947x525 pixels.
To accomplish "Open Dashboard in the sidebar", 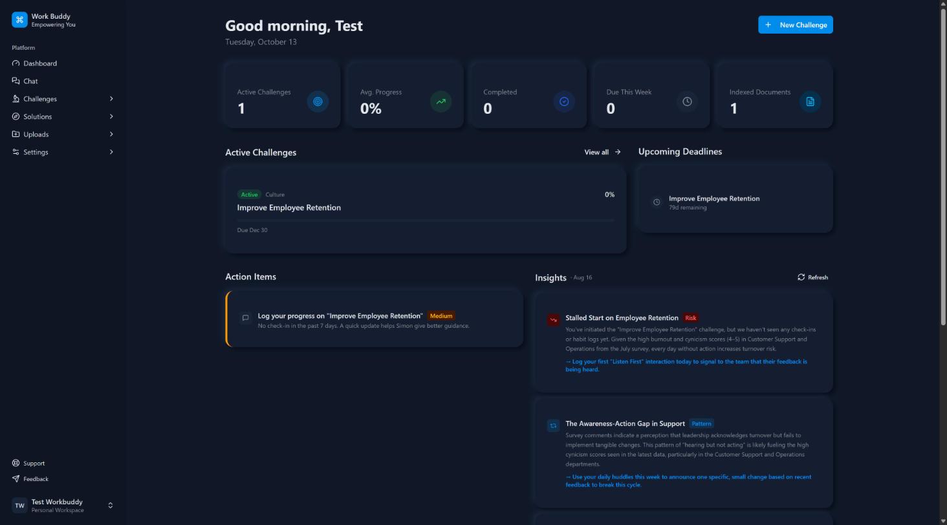I will [x=63, y=63].
